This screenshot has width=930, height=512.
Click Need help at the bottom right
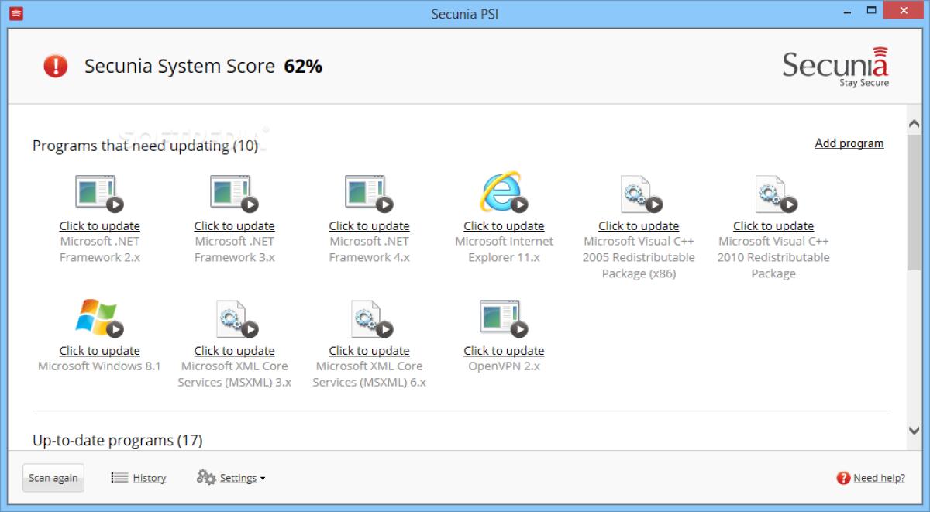pos(877,478)
